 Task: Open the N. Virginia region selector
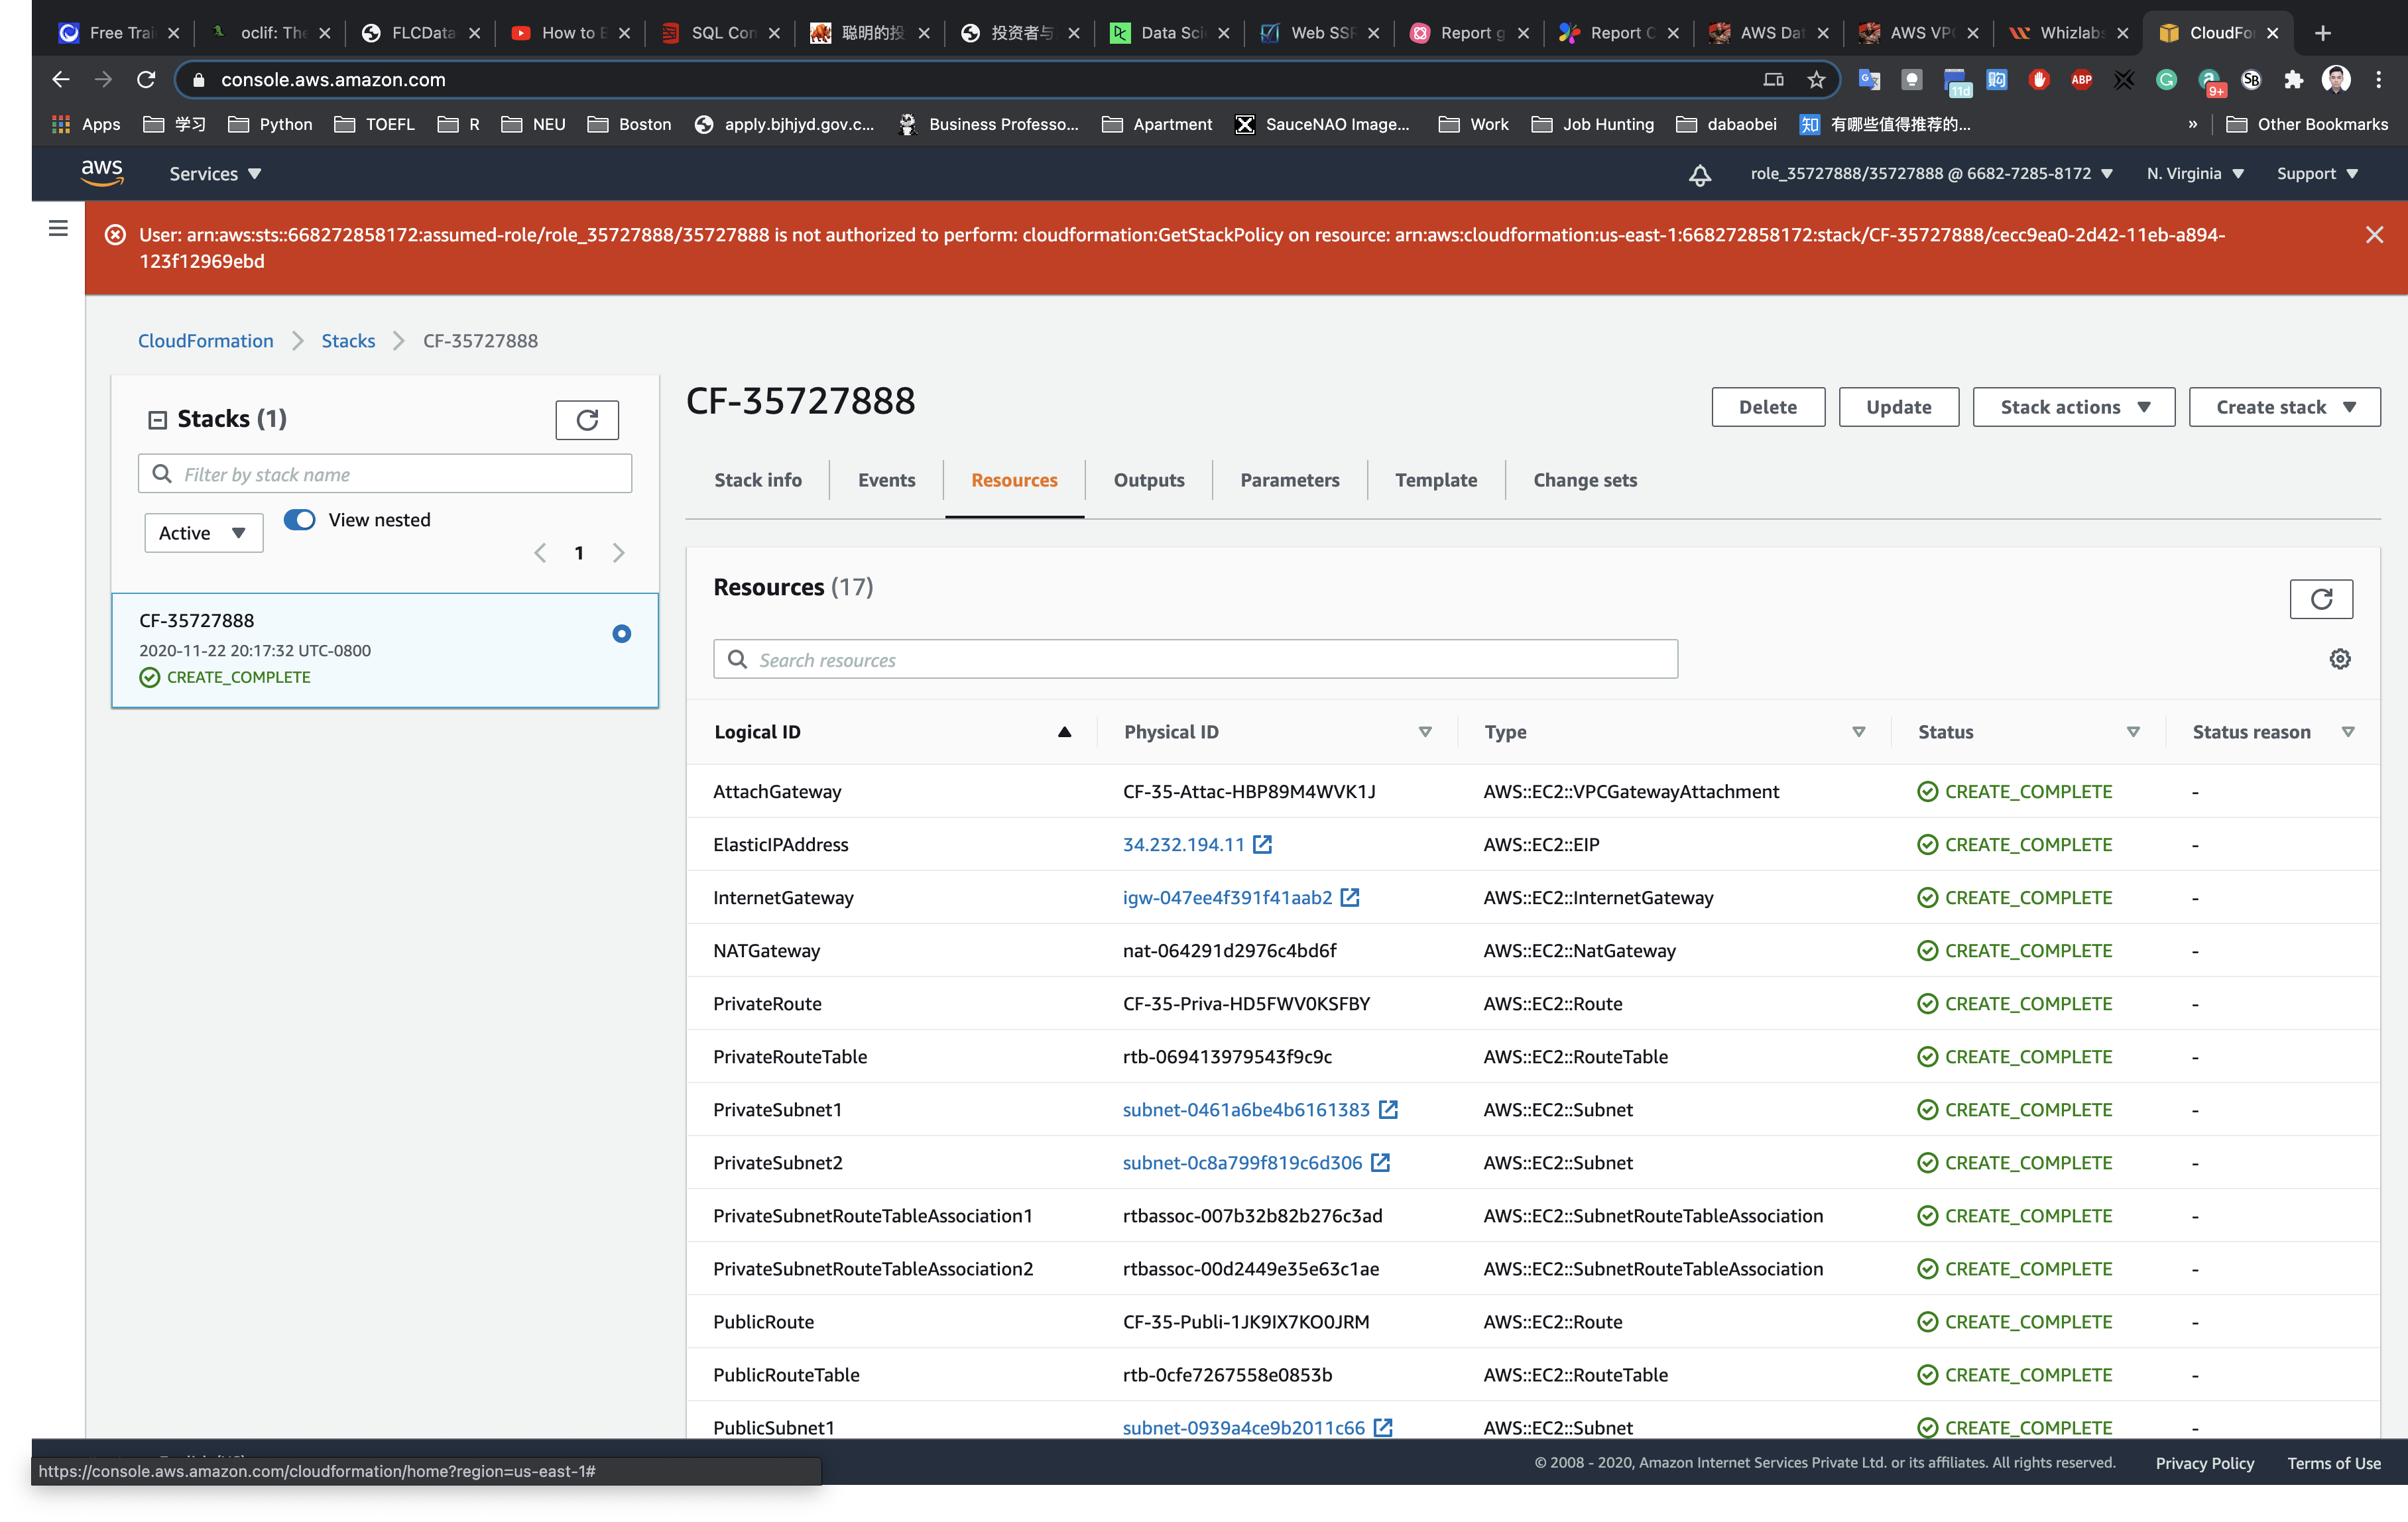coord(2194,174)
